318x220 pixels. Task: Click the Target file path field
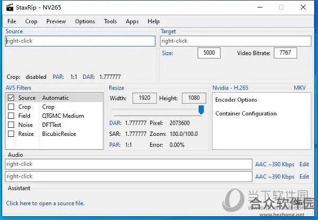235,41
